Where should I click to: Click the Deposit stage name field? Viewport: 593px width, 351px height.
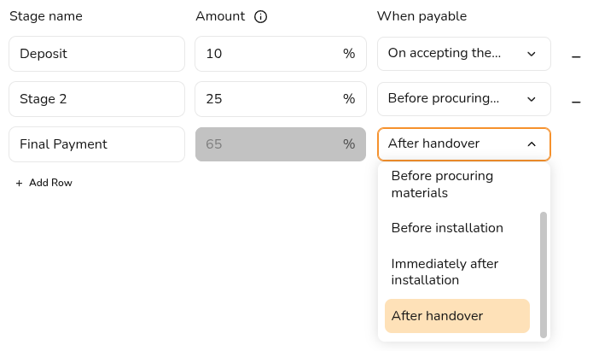(96, 54)
